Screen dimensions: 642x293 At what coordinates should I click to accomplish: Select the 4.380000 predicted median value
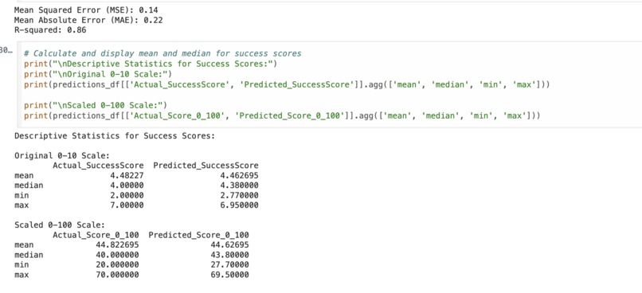pos(240,186)
